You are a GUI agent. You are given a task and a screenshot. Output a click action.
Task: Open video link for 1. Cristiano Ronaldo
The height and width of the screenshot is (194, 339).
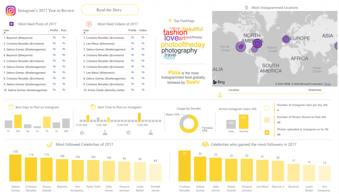[x=143, y=38]
